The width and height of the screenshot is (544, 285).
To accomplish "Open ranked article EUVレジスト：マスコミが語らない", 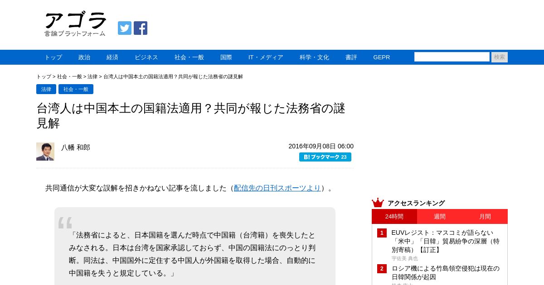I will pos(446,241).
